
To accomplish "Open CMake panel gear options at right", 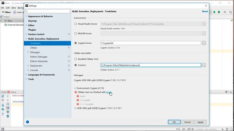I will [226, 92].
